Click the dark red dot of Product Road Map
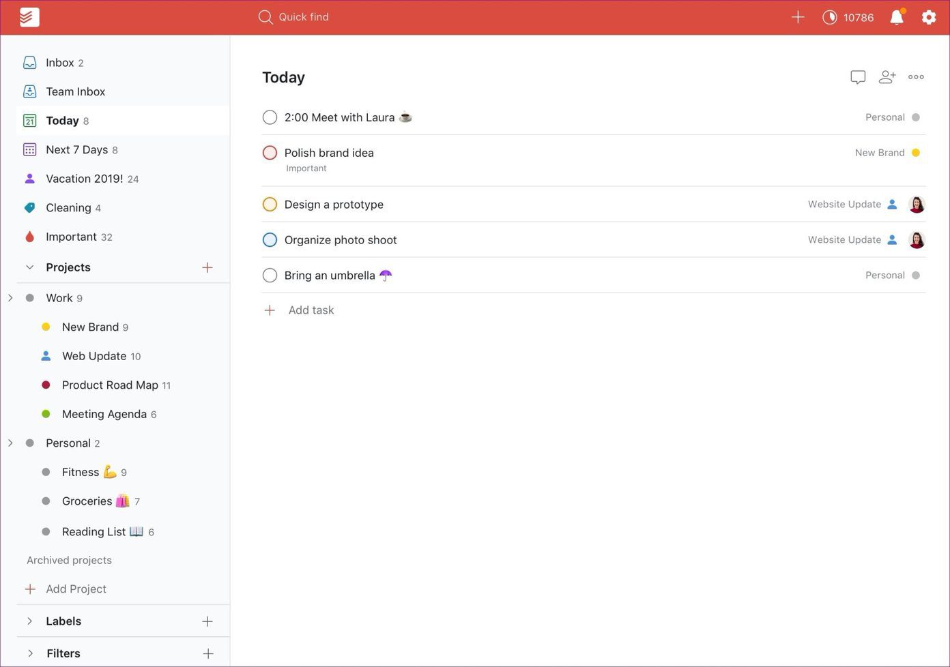Screen dimensions: 950x667 tap(46, 385)
